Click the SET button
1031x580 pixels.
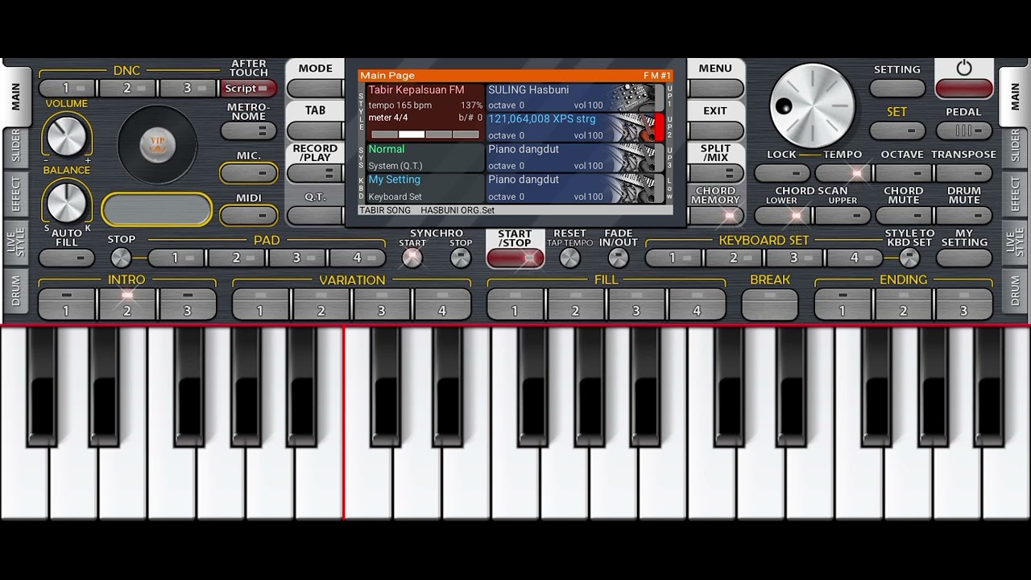click(x=897, y=130)
